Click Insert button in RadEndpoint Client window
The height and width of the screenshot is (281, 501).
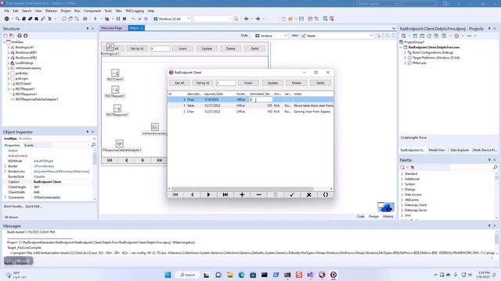248,83
